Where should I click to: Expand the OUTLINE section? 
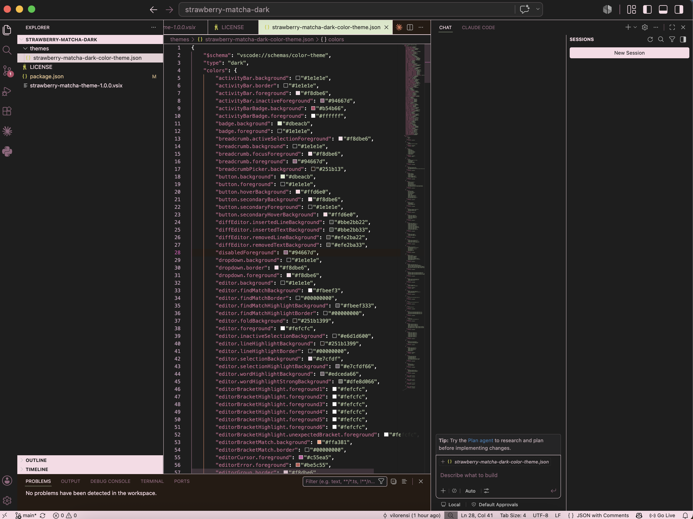(x=90, y=460)
